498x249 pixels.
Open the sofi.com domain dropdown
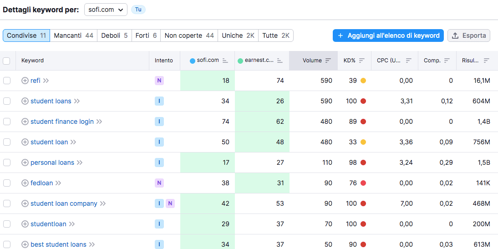point(106,10)
